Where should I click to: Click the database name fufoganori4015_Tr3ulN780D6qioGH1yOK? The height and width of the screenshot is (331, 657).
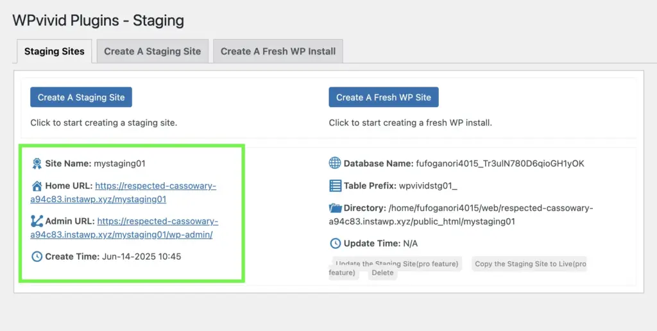point(500,164)
